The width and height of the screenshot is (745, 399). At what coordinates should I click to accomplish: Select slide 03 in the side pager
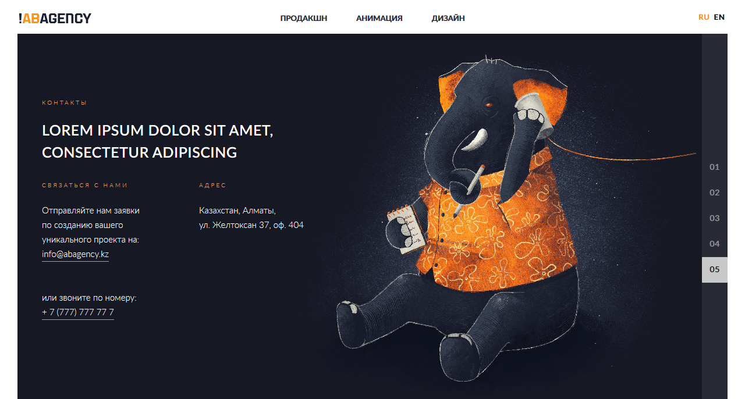(715, 218)
